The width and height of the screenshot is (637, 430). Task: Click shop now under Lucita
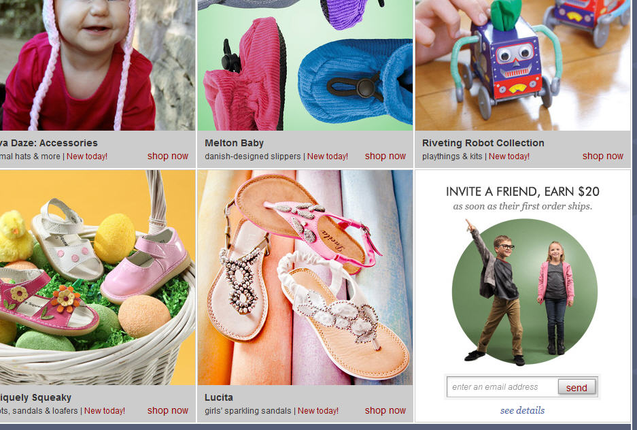coord(385,410)
